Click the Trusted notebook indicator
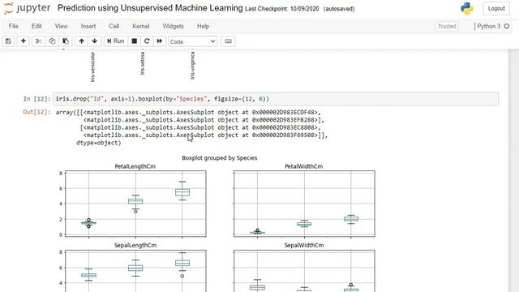The width and height of the screenshot is (519, 292). (447, 26)
